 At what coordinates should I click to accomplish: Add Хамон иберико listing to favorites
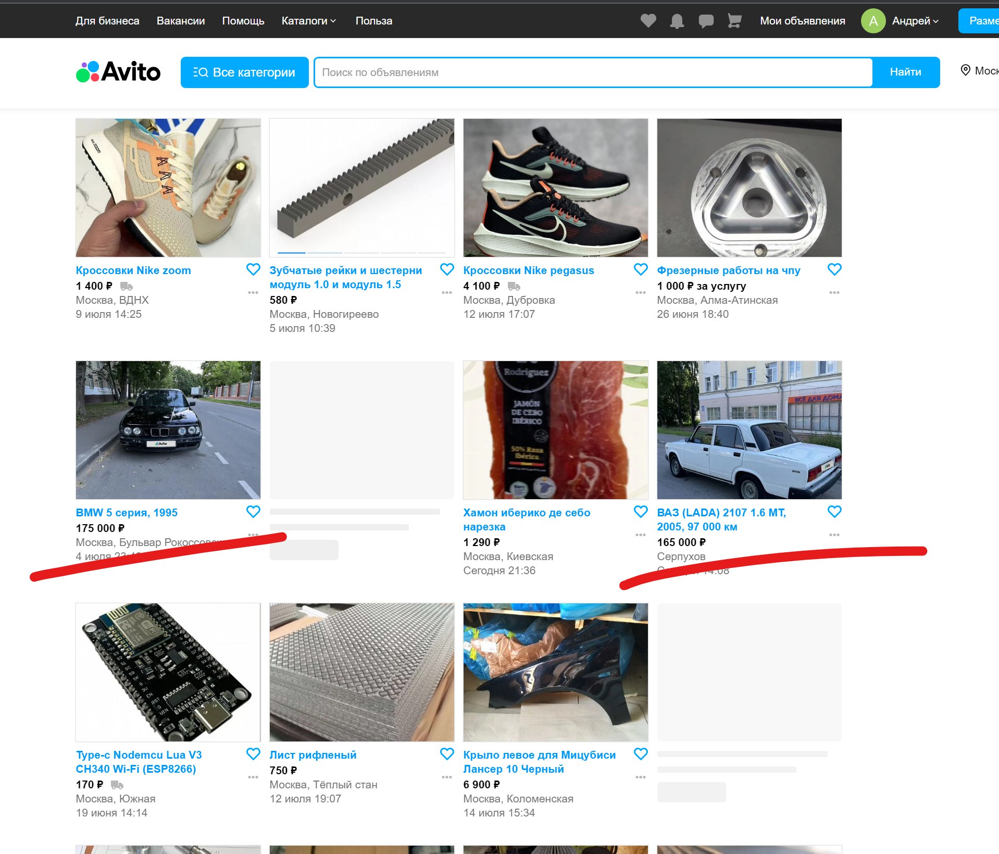641,512
